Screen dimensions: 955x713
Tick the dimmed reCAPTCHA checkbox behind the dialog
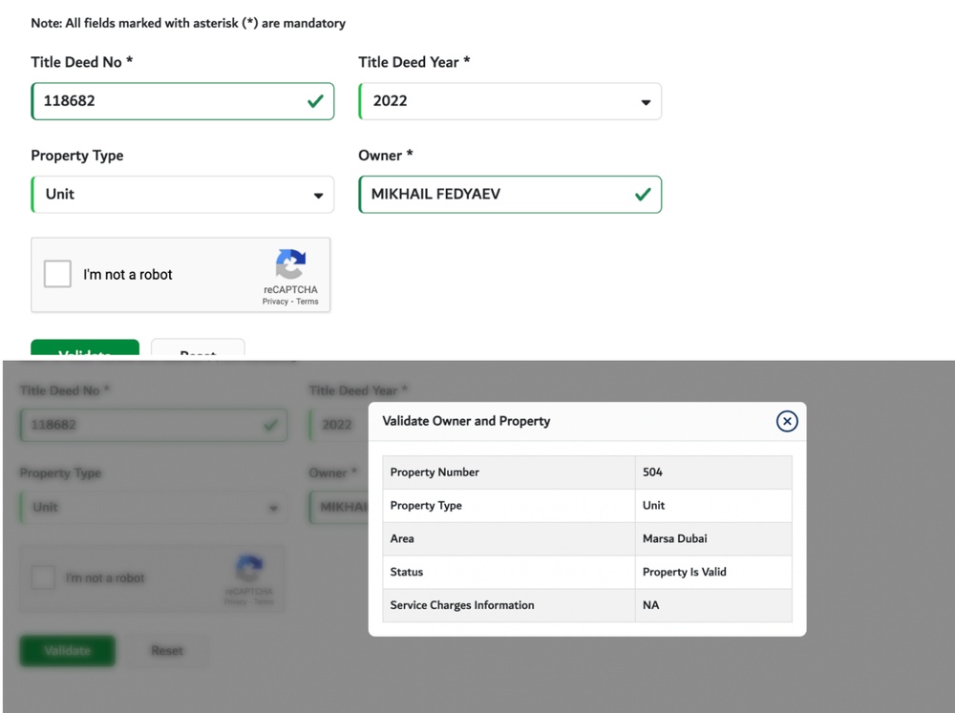(43, 577)
